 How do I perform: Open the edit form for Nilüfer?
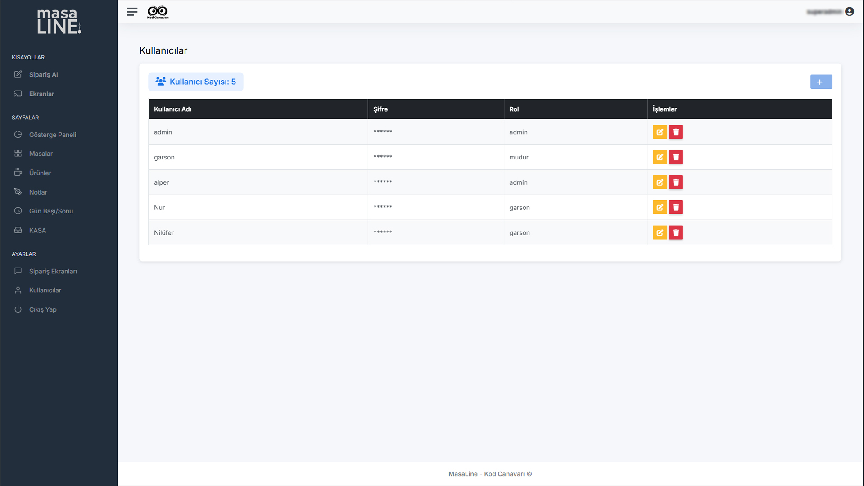[x=660, y=233]
